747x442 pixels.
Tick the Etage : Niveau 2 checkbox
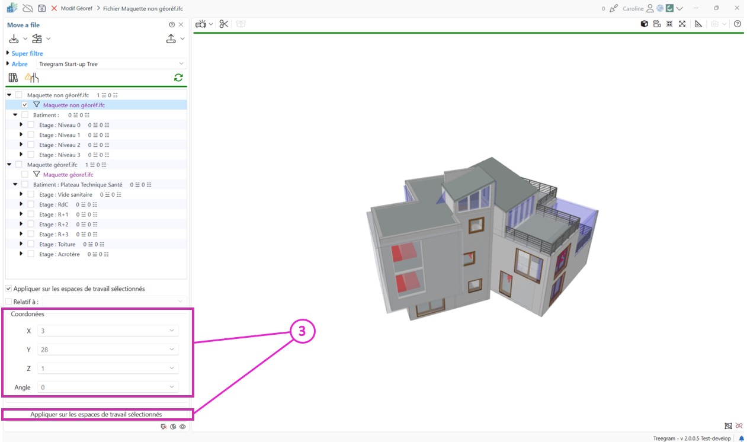pos(31,145)
